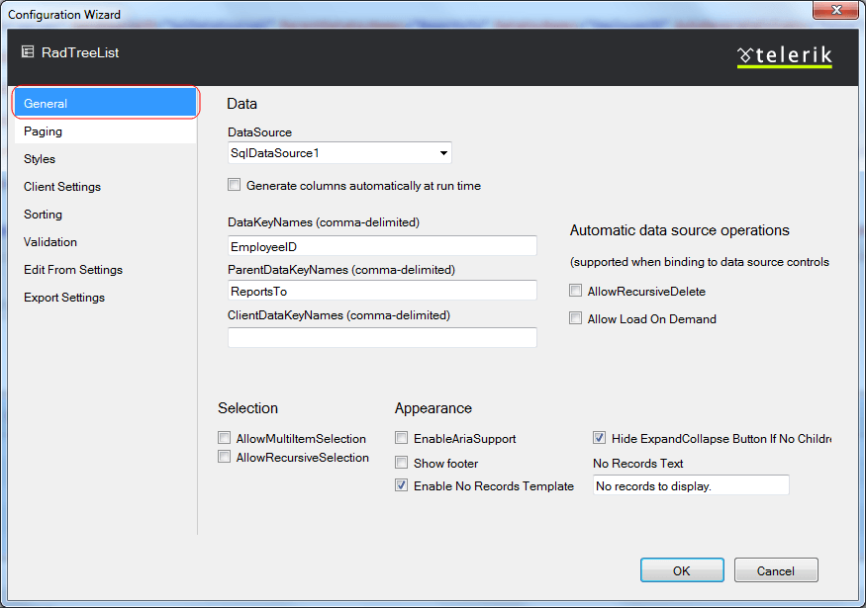
Task: Tick AllowRecursiveSelection checkbox
Action: coord(224,457)
